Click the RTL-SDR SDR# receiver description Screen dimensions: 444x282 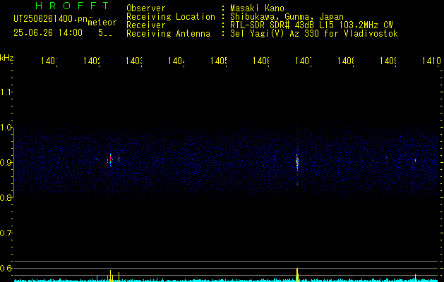(x=311, y=25)
